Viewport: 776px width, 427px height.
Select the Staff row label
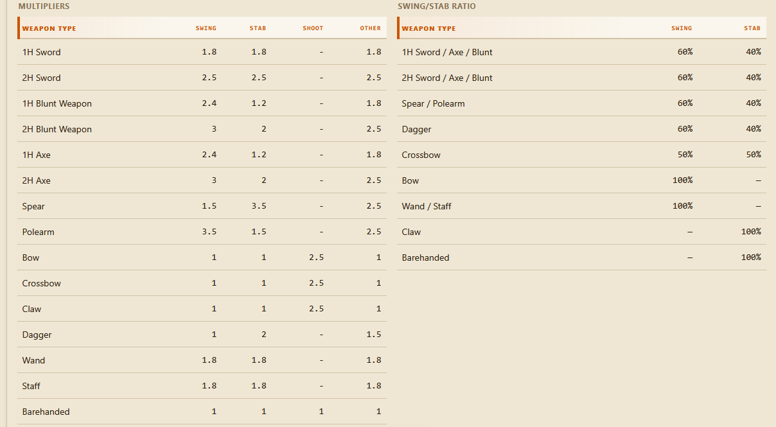pos(31,386)
